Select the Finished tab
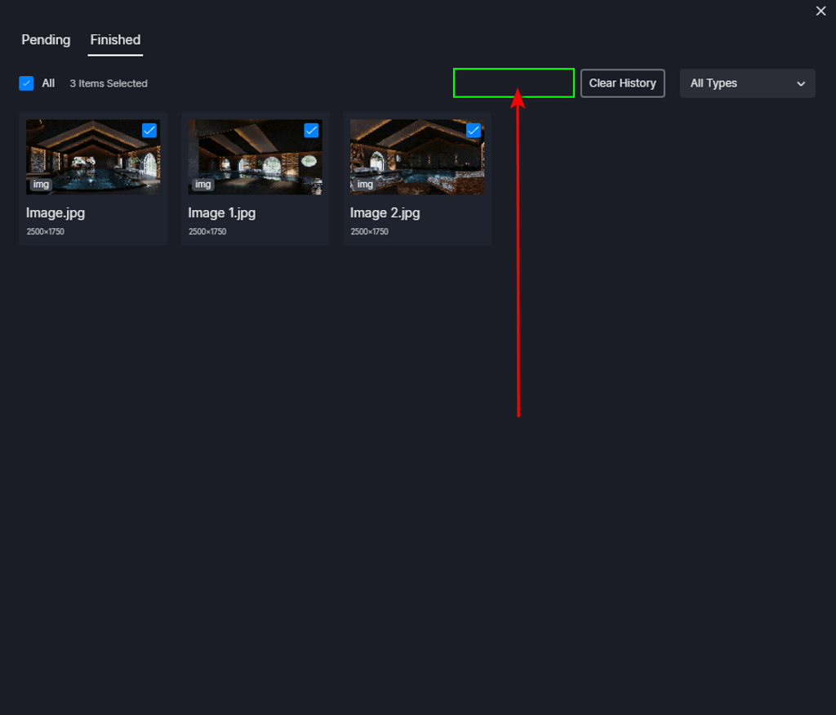The width and height of the screenshot is (836, 715). [x=114, y=39]
